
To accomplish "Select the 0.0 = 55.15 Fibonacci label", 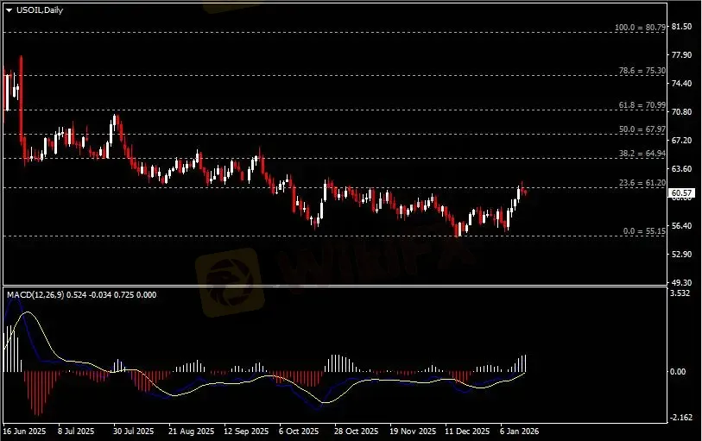I will (644, 231).
